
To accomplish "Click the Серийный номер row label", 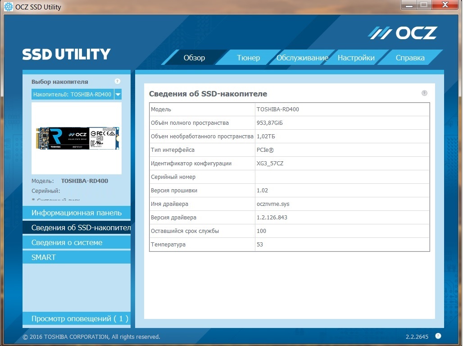I will click(173, 177).
